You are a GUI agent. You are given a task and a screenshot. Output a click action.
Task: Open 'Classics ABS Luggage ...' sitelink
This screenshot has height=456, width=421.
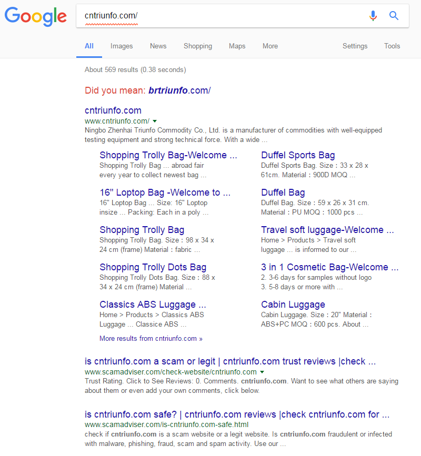tap(153, 305)
